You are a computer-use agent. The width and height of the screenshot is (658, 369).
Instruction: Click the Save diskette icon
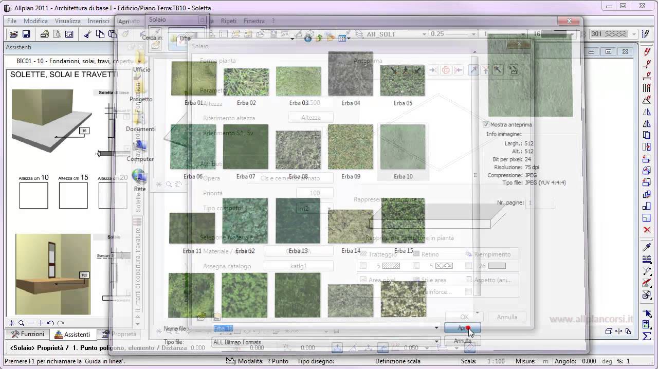click(26, 34)
